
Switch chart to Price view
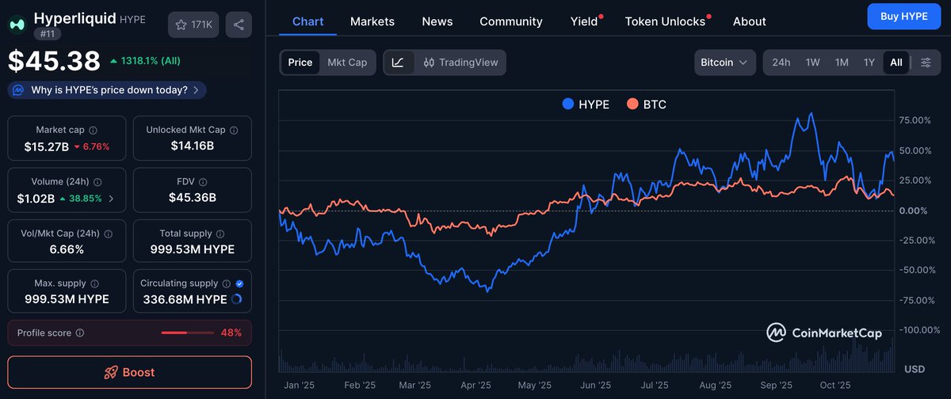click(300, 62)
